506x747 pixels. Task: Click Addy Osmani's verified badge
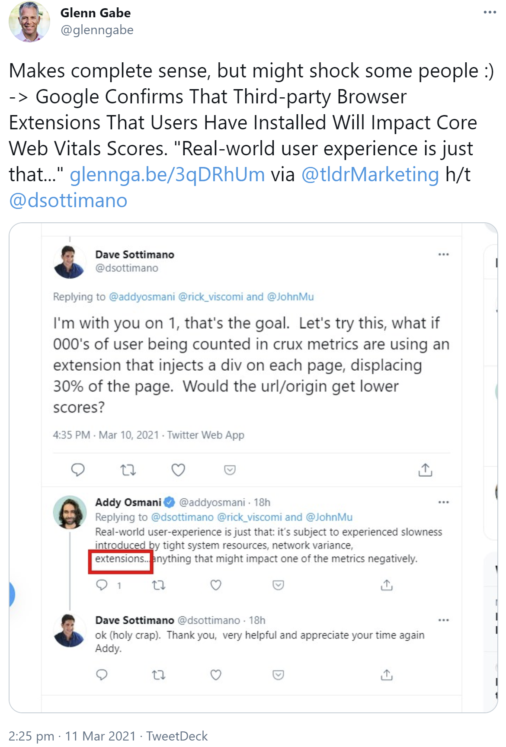[169, 501]
